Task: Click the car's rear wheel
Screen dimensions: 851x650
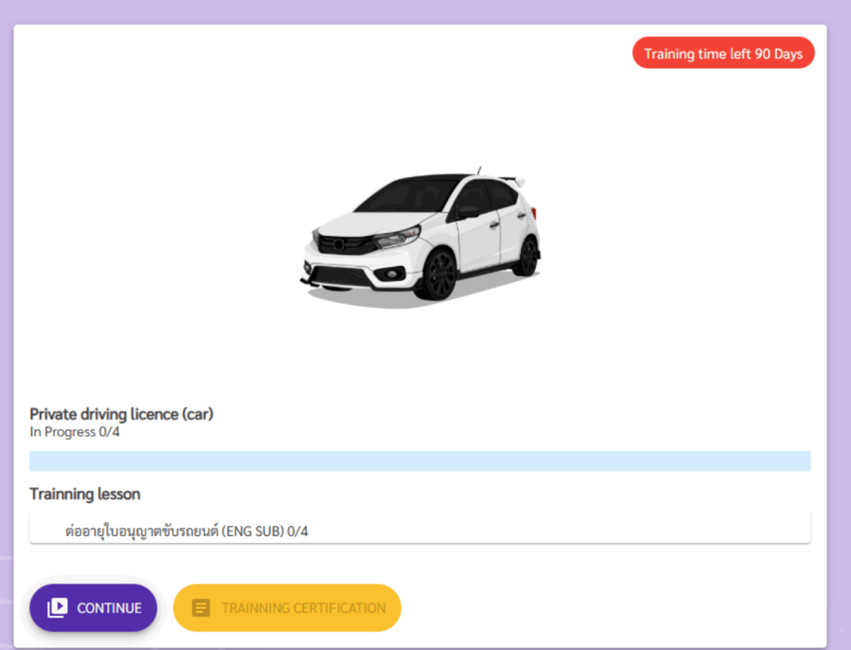Action: (x=526, y=257)
